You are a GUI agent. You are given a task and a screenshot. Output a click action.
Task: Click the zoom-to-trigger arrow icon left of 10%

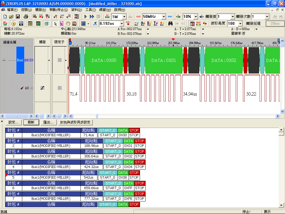tap(178, 17)
